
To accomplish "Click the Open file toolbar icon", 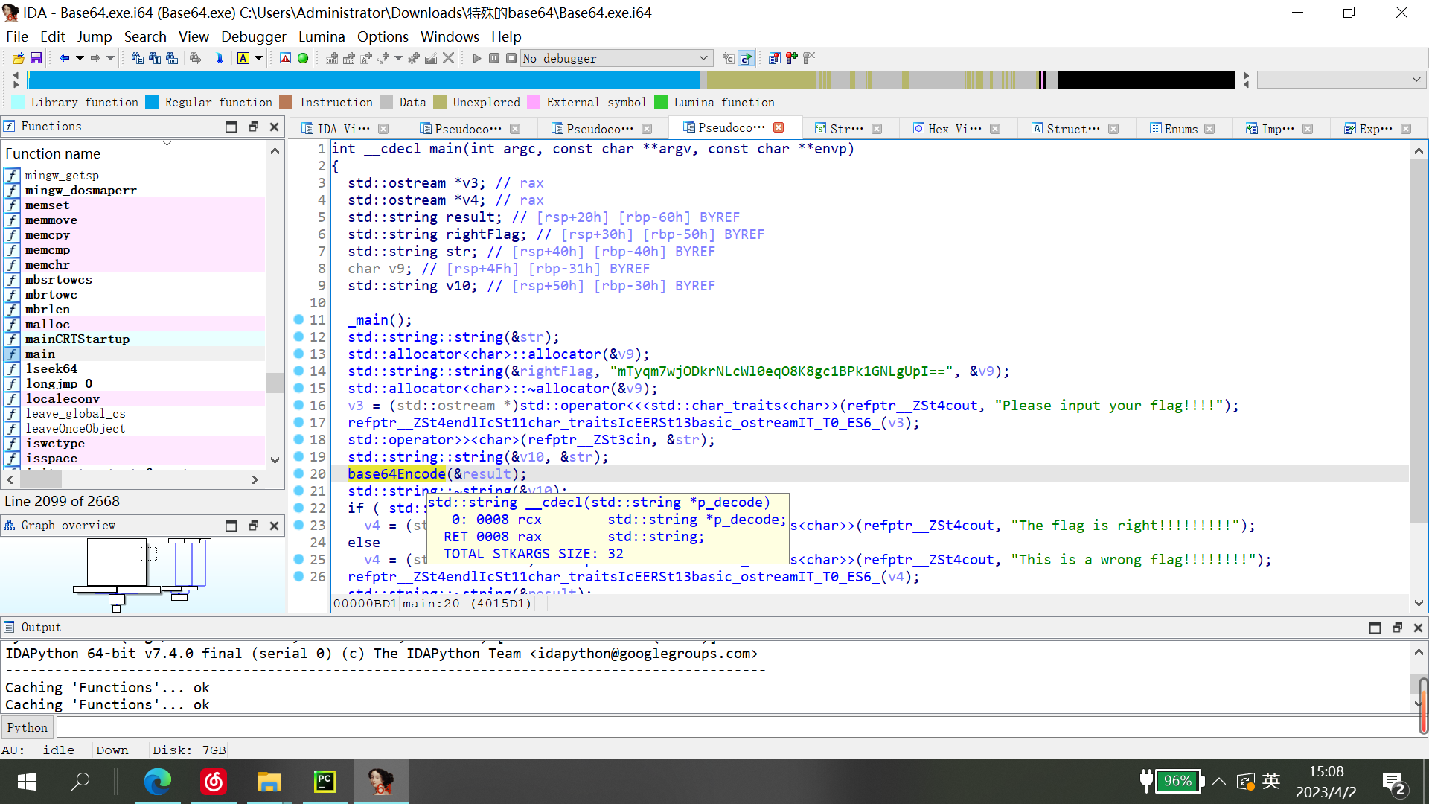I will (18, 58).
